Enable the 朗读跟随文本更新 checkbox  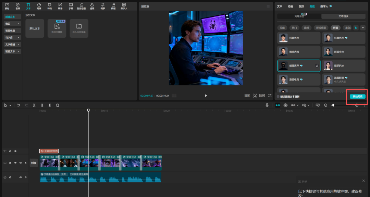pyautogui.click(x=278, y=97)
